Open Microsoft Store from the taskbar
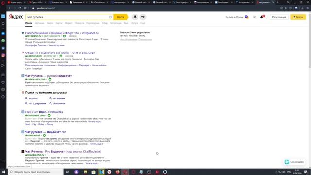Screen dimensions: 311x175 coord(94,172)
